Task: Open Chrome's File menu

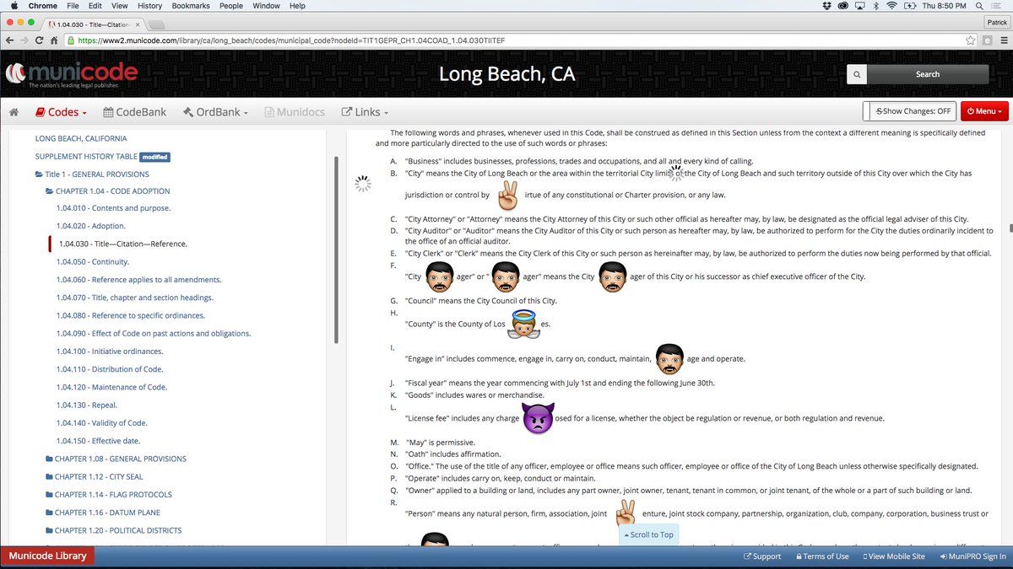Action: tap(73, 6)
